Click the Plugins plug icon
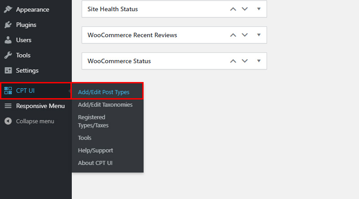The height and width of the screenshot is (199, 359). coord(8,25)
